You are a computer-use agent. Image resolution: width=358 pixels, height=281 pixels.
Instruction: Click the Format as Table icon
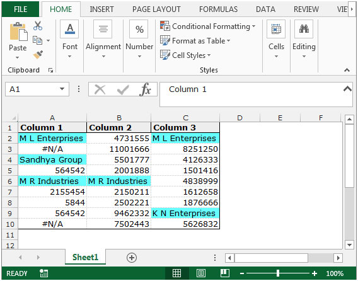pos(165,40)
